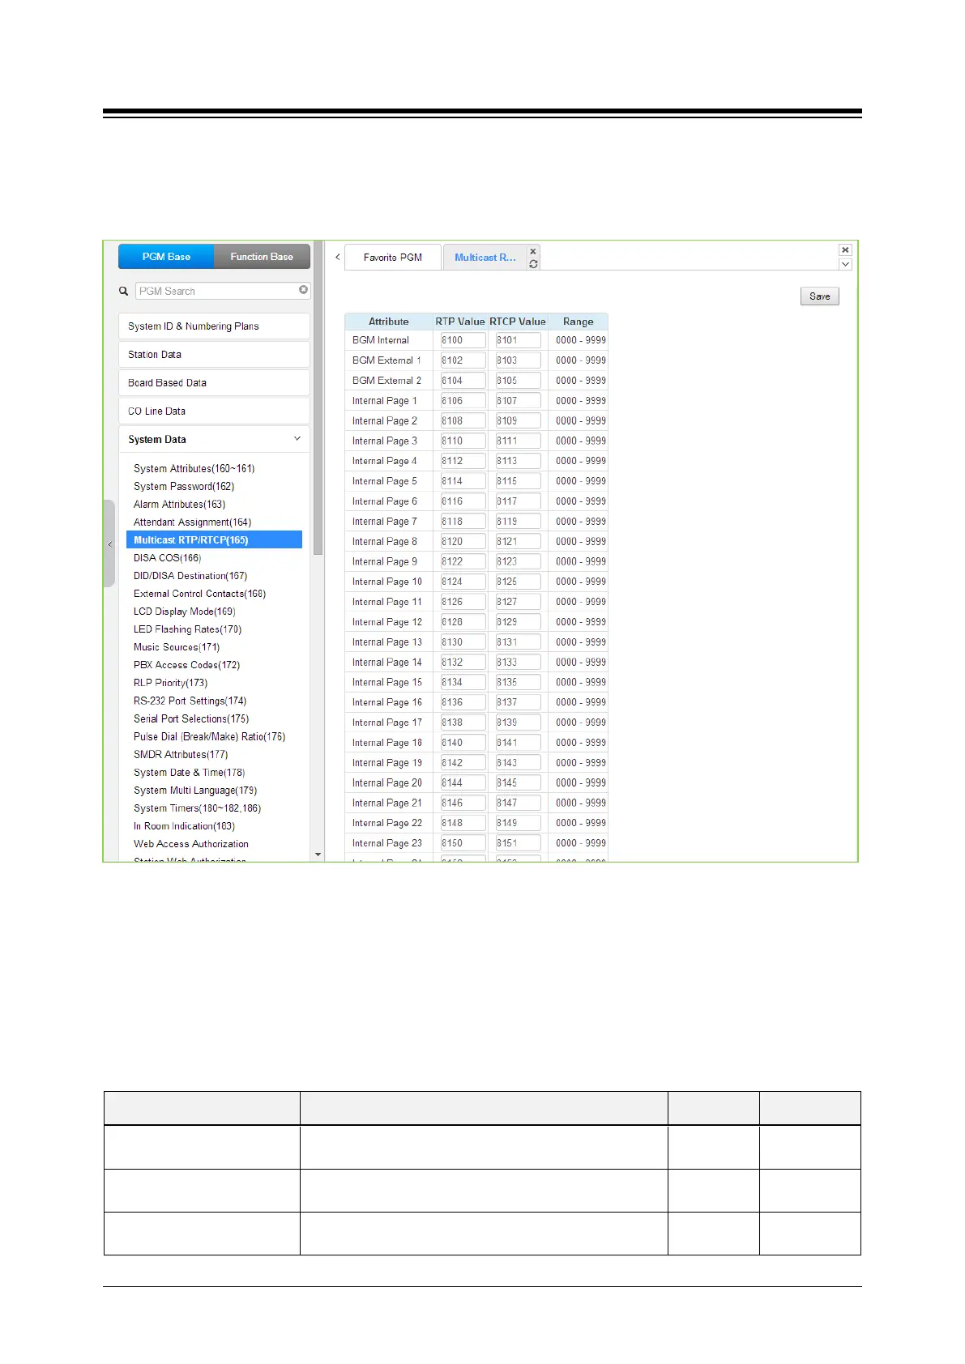Open the tab list dropdown arrow
965x1364 pixels.
click(x=845, y=264)
